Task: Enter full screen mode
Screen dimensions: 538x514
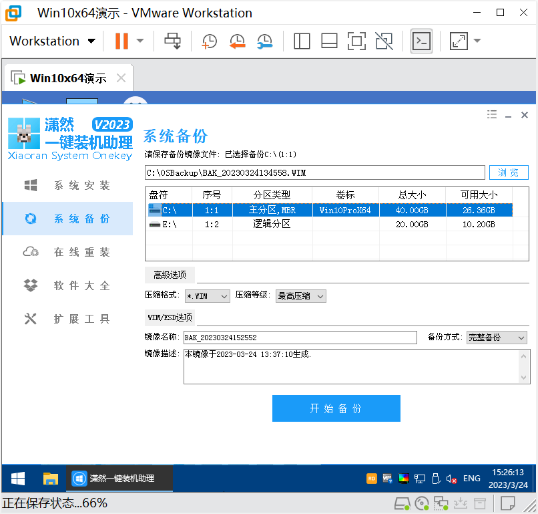Action: (356, 41)
